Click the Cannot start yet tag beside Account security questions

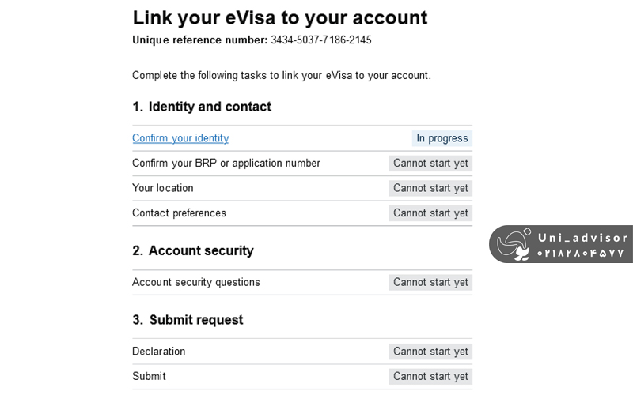coord(430,282)
